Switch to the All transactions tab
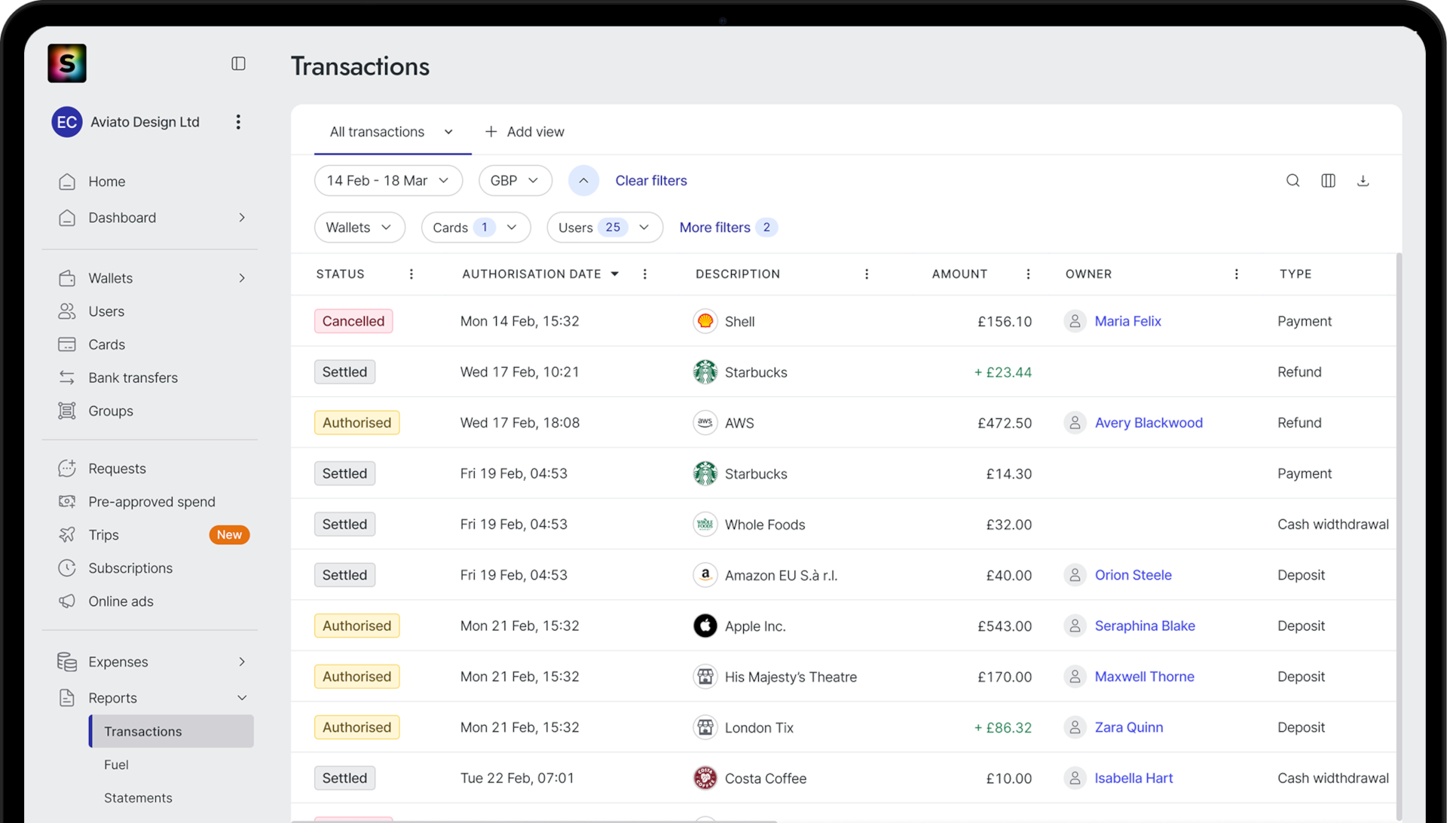The height and width of the screenshot is (823, 1447). (x=378, y=132)
